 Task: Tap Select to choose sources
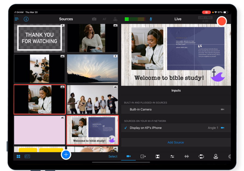pyautogui.click(x=113, y=156)
